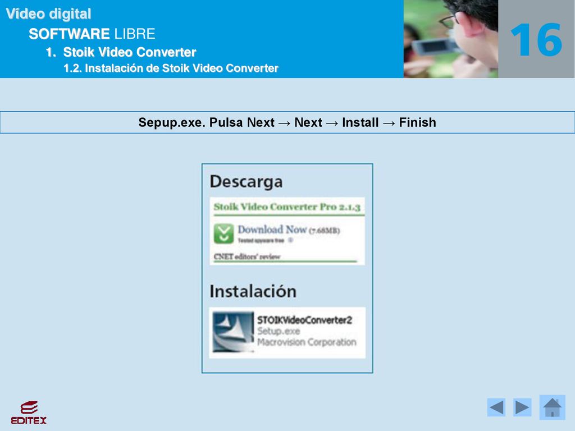The width and height of the screenshot is (575, 431).
Task: Click the SOFTWARE LIBRE heading
Action: 92,34
